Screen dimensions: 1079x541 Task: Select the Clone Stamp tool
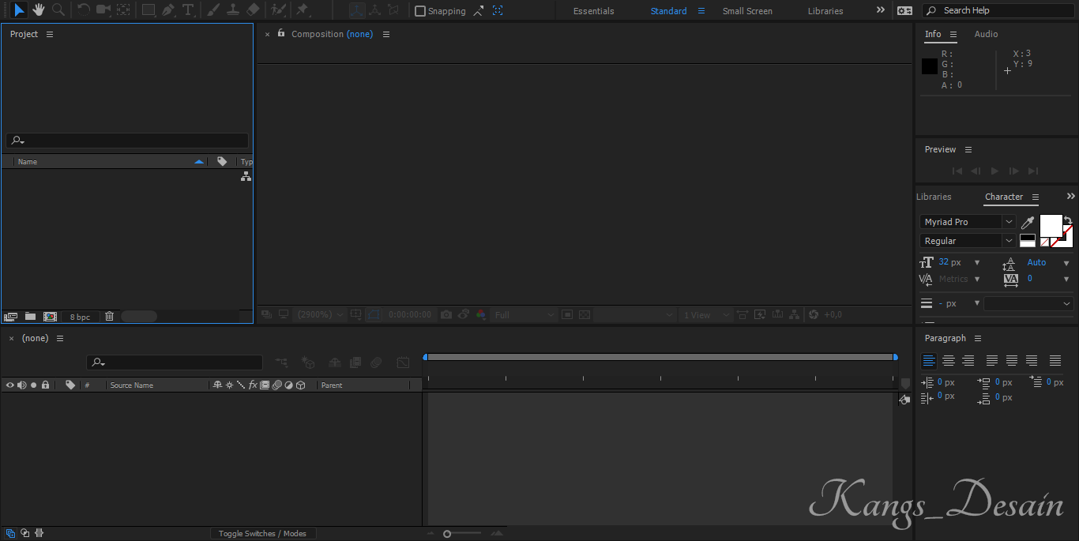[x=233, y=10]
